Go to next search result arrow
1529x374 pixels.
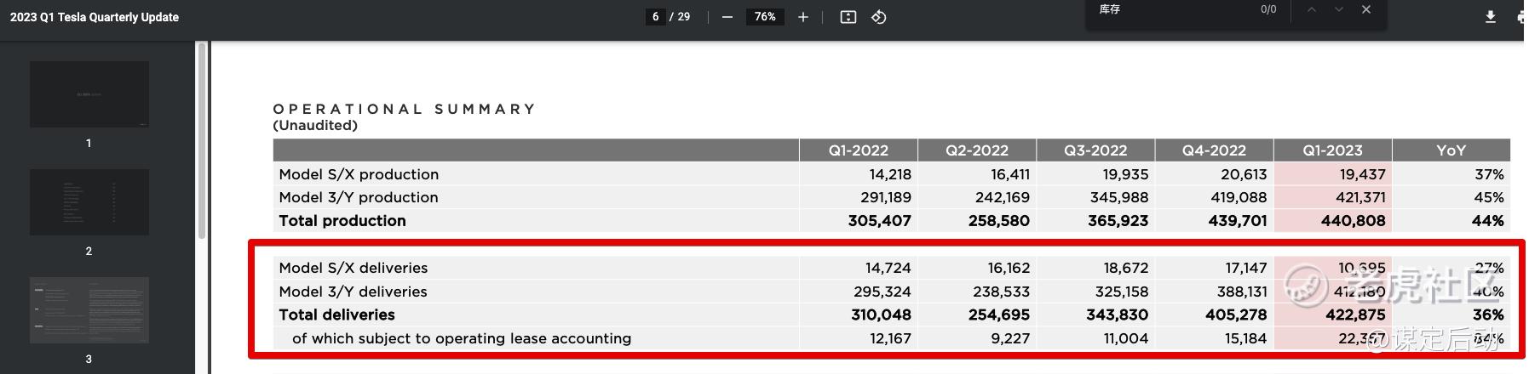pyautogui.click(x=1339, y=9)
